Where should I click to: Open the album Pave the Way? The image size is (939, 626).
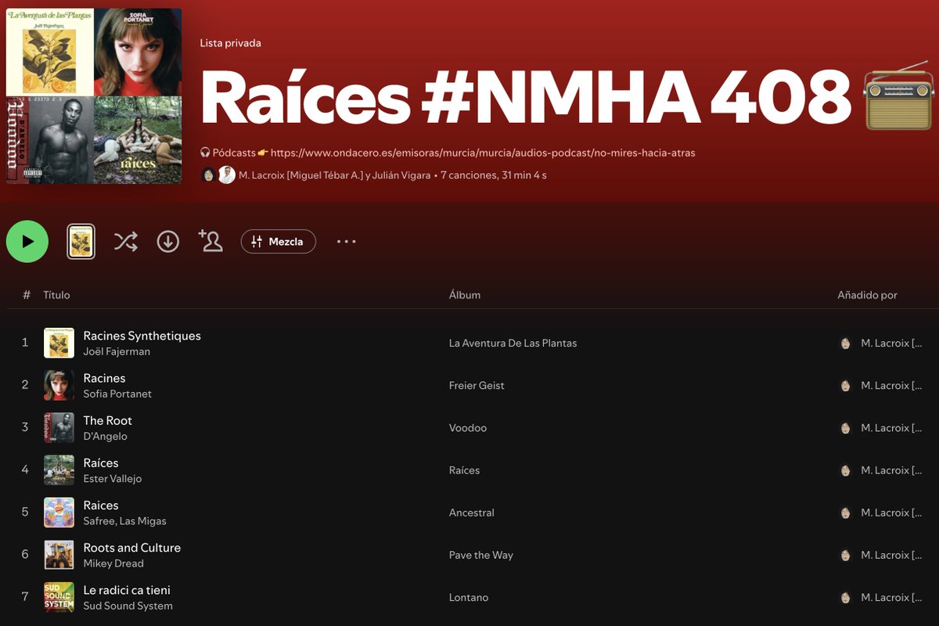(482, 555)
